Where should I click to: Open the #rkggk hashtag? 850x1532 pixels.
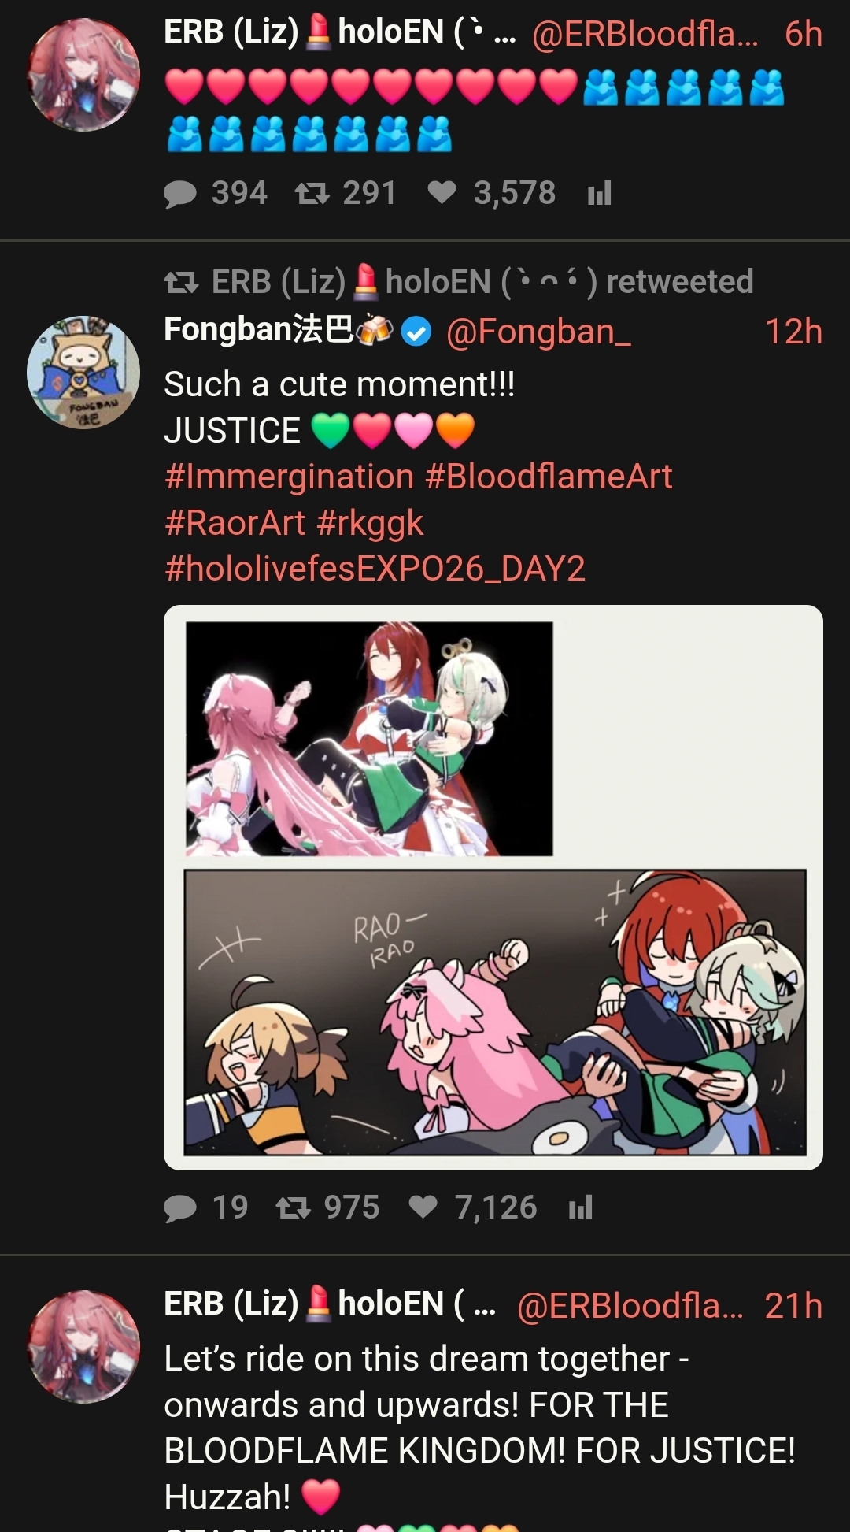[370, 522]
